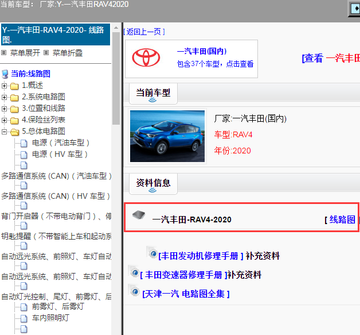
Task: Open 丰田变速器修理手册 link
Action: click(183, 275)
